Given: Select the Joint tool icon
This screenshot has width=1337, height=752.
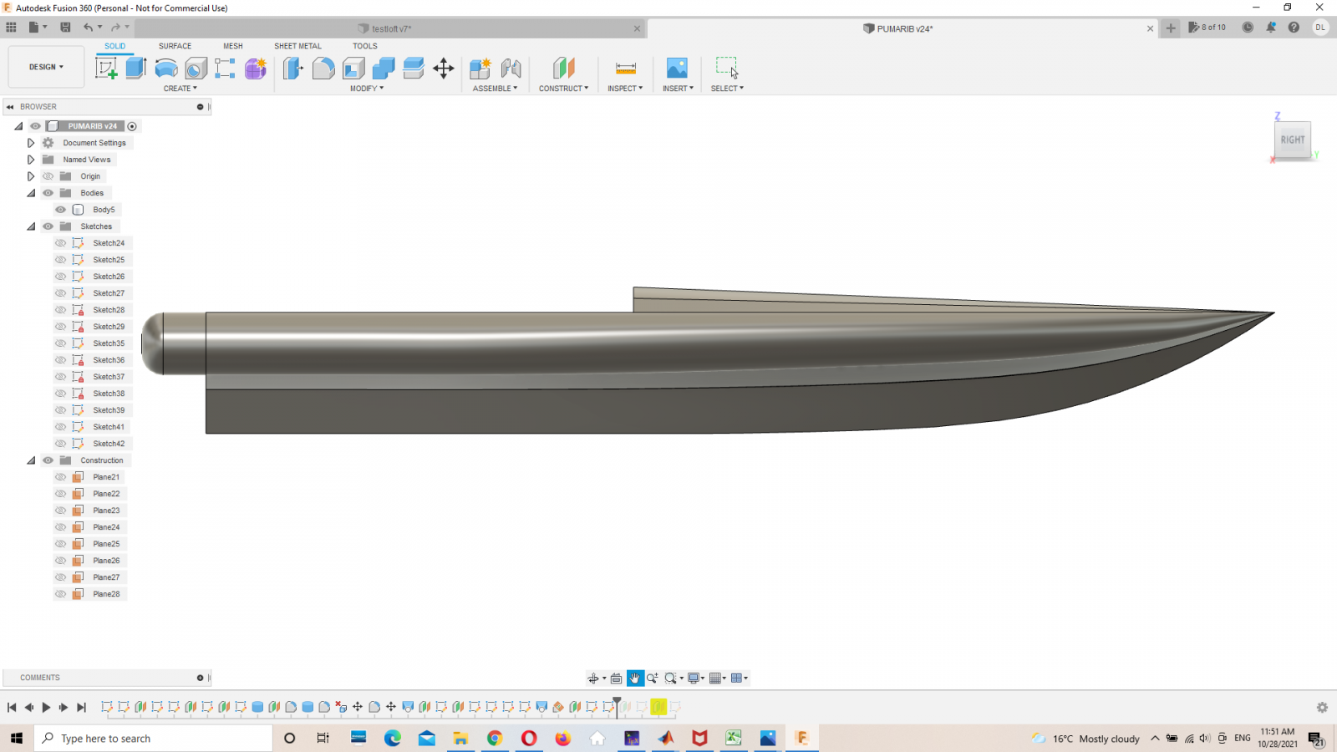Looking at the screenshot, I should [511, 69].
